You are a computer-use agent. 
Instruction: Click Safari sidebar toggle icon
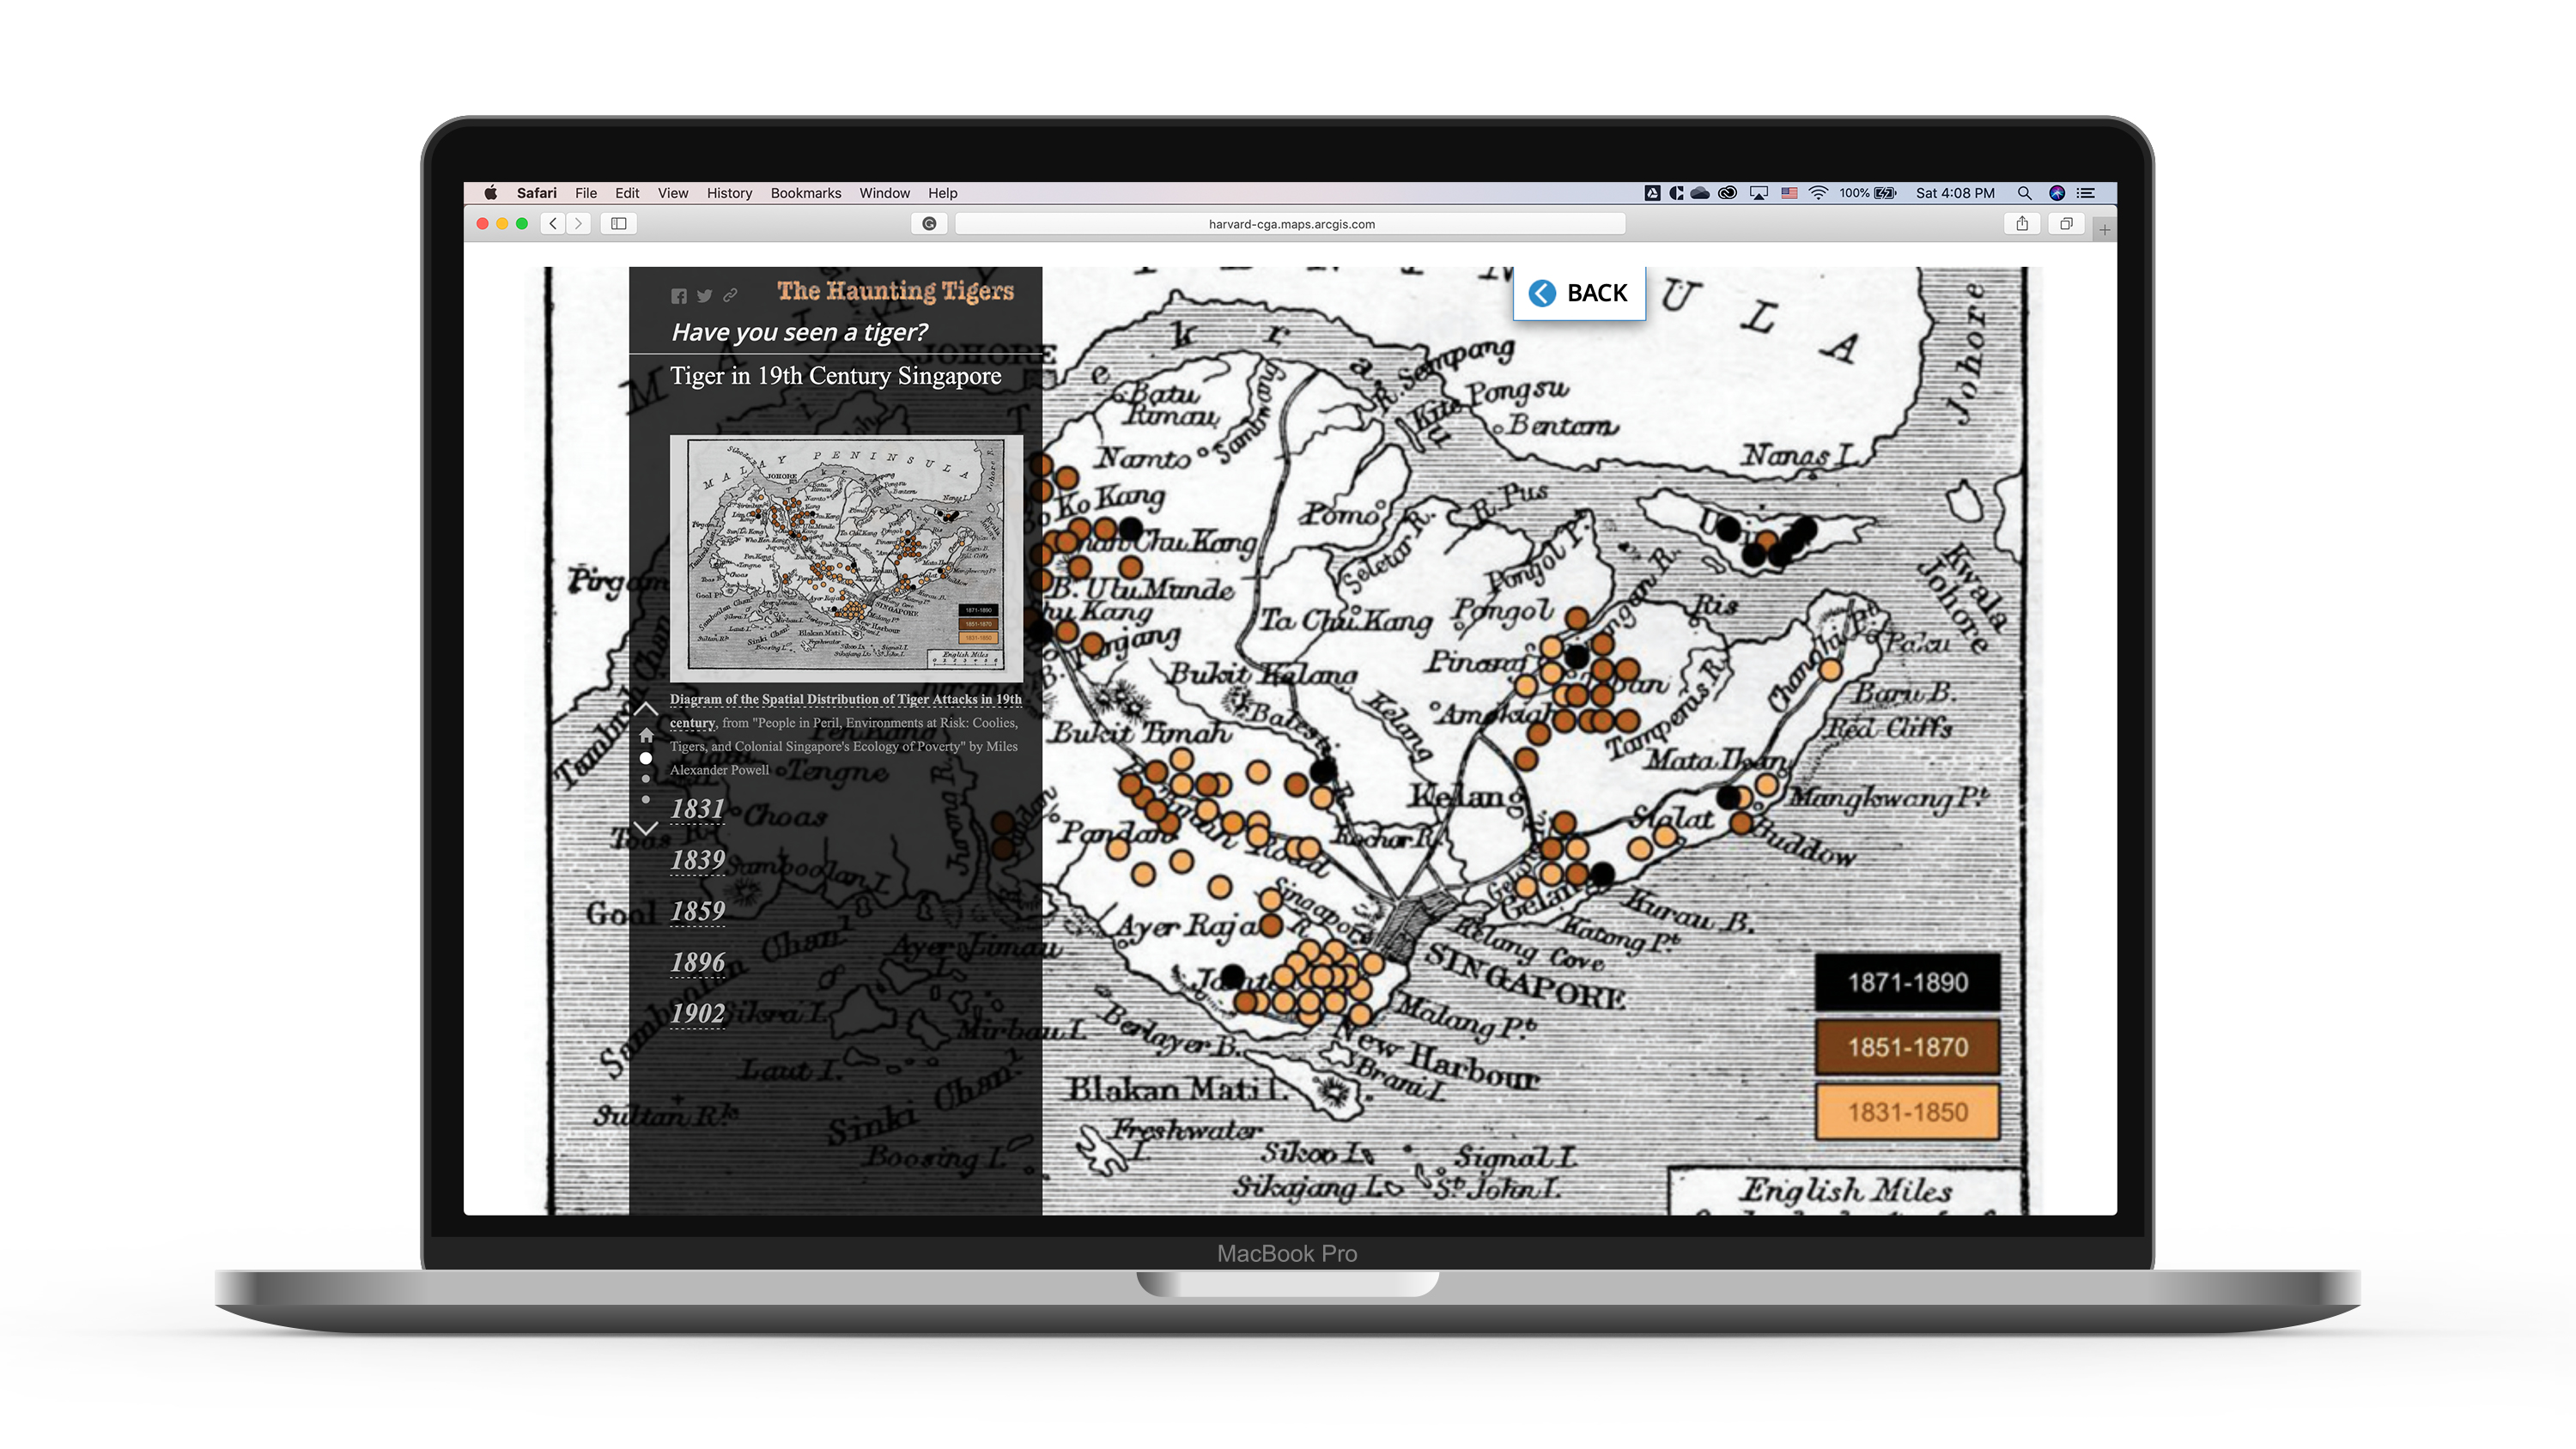tap(619, 223)
